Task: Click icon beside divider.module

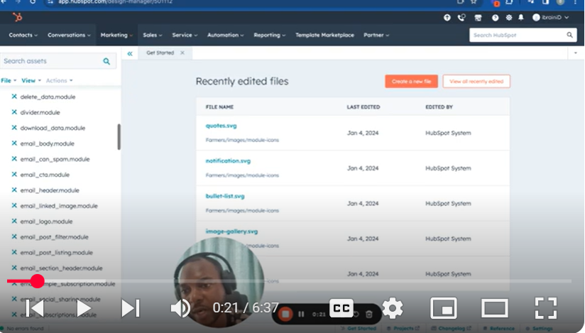Action: point(14,112)
